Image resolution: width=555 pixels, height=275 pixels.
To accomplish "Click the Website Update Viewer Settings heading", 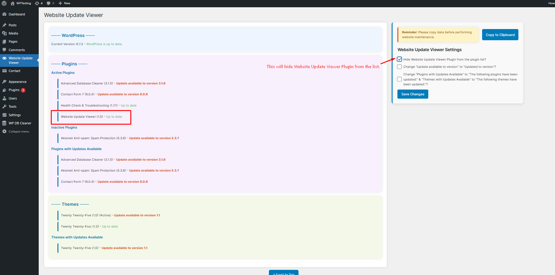I will [x=429, y=50].
